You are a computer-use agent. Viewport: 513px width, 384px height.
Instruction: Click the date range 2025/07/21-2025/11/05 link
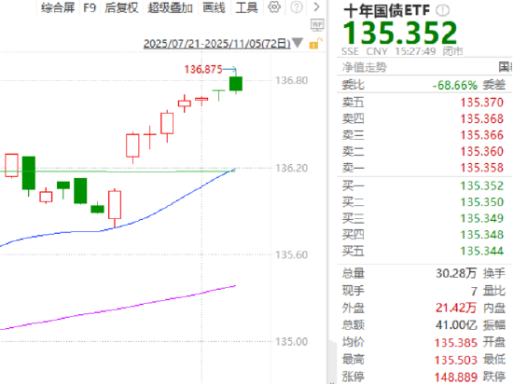217,44
